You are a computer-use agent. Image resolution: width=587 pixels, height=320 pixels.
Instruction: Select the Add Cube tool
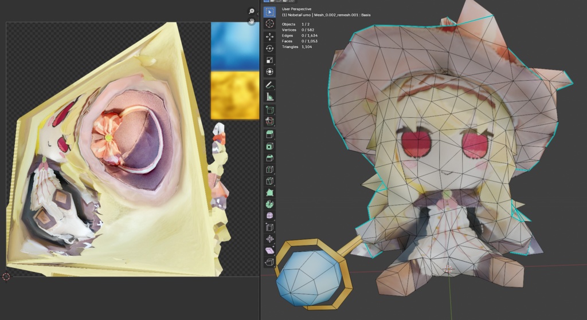pos(269,110)
